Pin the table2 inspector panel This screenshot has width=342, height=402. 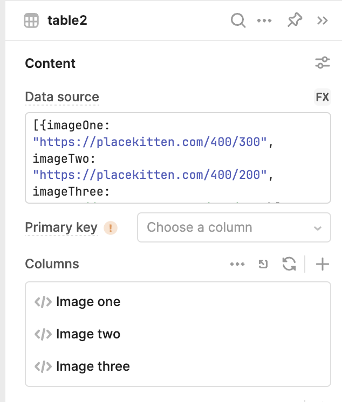(x=294, y=21)
